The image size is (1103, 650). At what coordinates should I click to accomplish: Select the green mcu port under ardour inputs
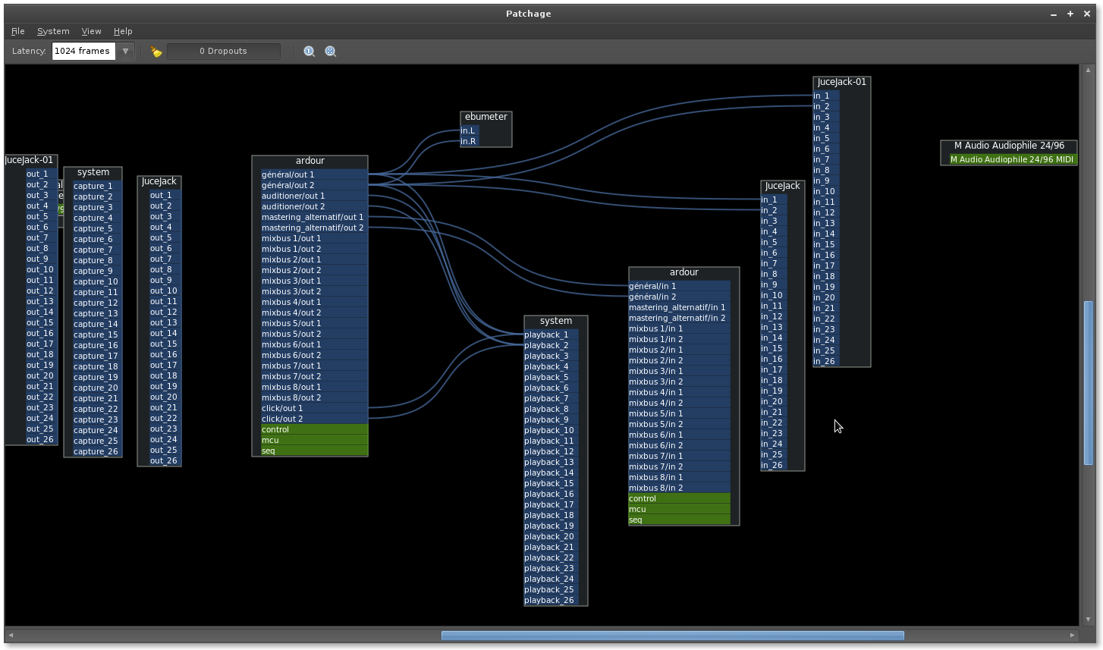tap(678, 509)
